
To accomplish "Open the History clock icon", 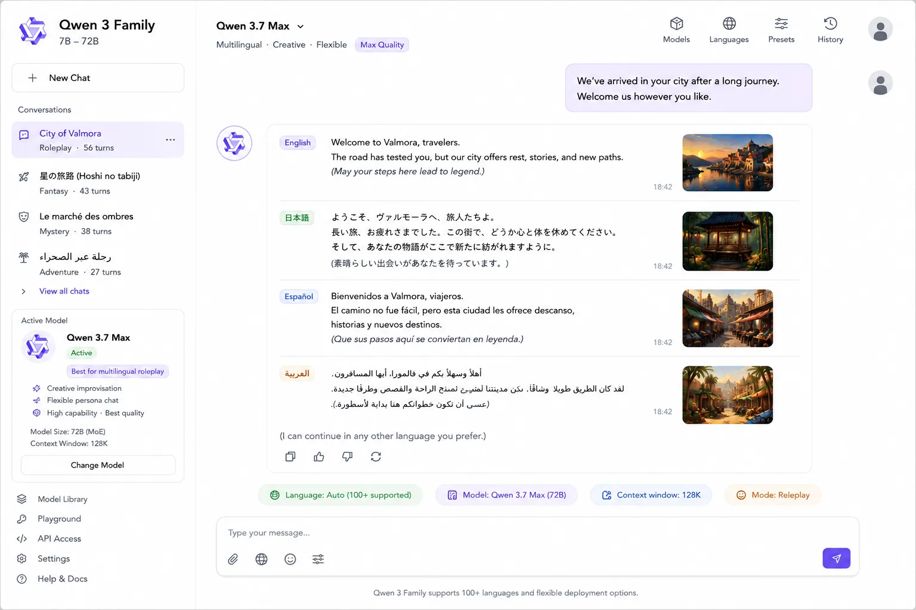I will pyautogui.click(x=830, y=24).
